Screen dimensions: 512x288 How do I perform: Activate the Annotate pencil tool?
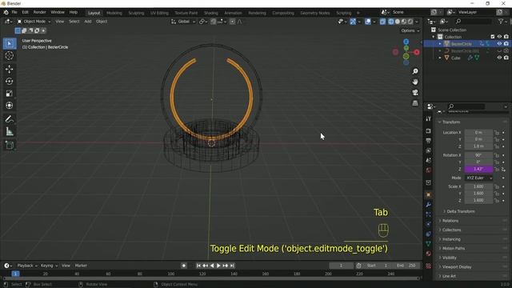pyautogui.click(x=10, y=119)
